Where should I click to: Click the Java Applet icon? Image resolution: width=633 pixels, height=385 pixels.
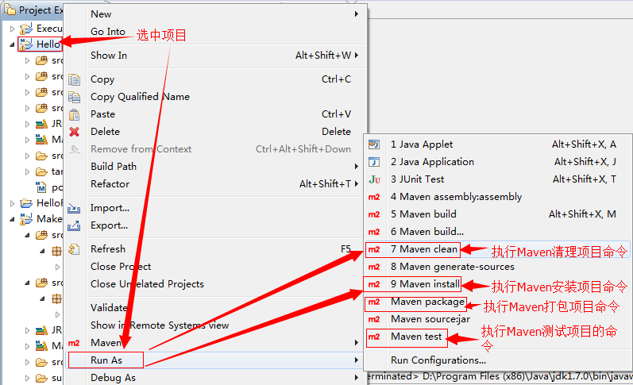(374, 144)
